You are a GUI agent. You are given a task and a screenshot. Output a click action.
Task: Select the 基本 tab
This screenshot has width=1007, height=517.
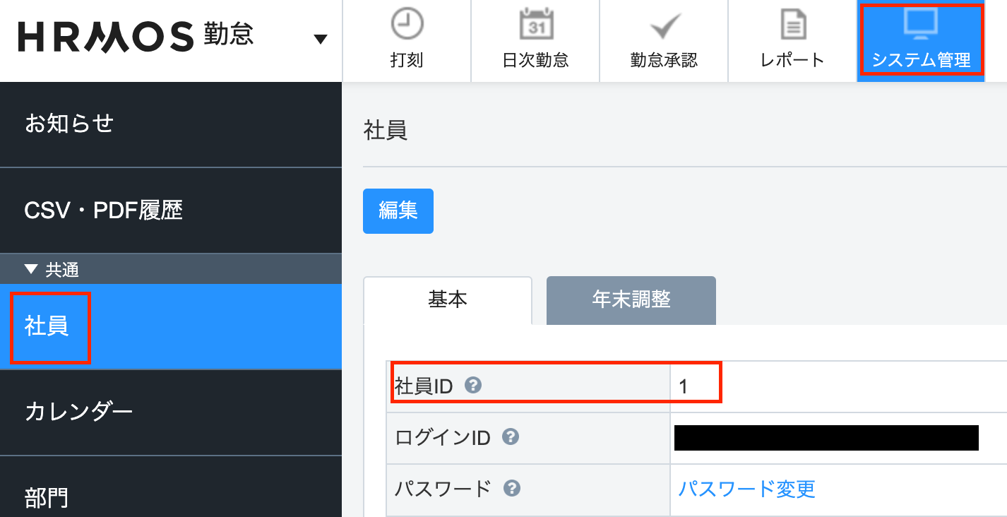tap(448, 300)
